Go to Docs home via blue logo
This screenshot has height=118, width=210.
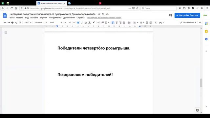(5, 15)
